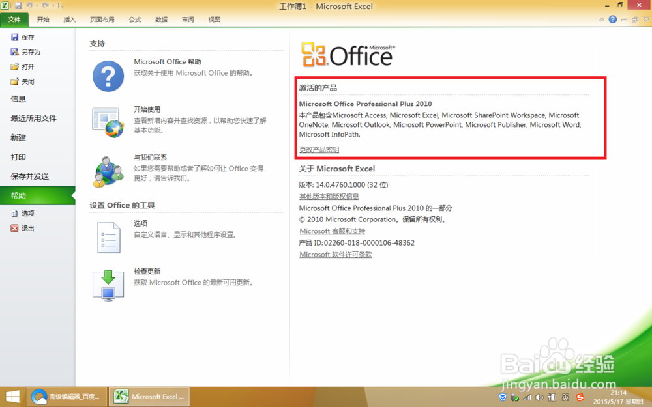Select the highlighted 帮助 sidebar item

point(37,195)
